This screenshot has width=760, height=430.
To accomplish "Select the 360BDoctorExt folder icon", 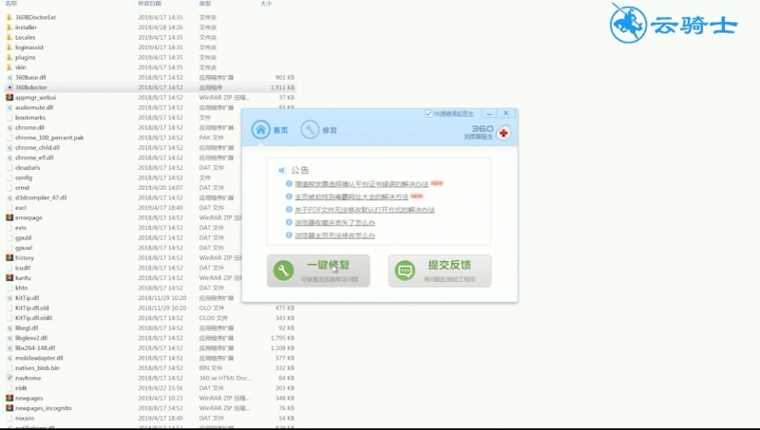I will pyautogui.click(x=9, y=17).
